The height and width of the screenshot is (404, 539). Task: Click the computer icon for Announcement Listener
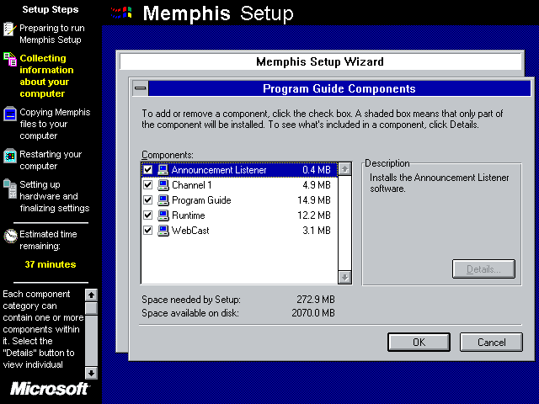point(163,170)
